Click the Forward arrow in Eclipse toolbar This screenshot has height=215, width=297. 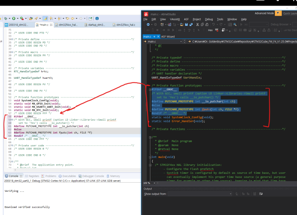81,18
